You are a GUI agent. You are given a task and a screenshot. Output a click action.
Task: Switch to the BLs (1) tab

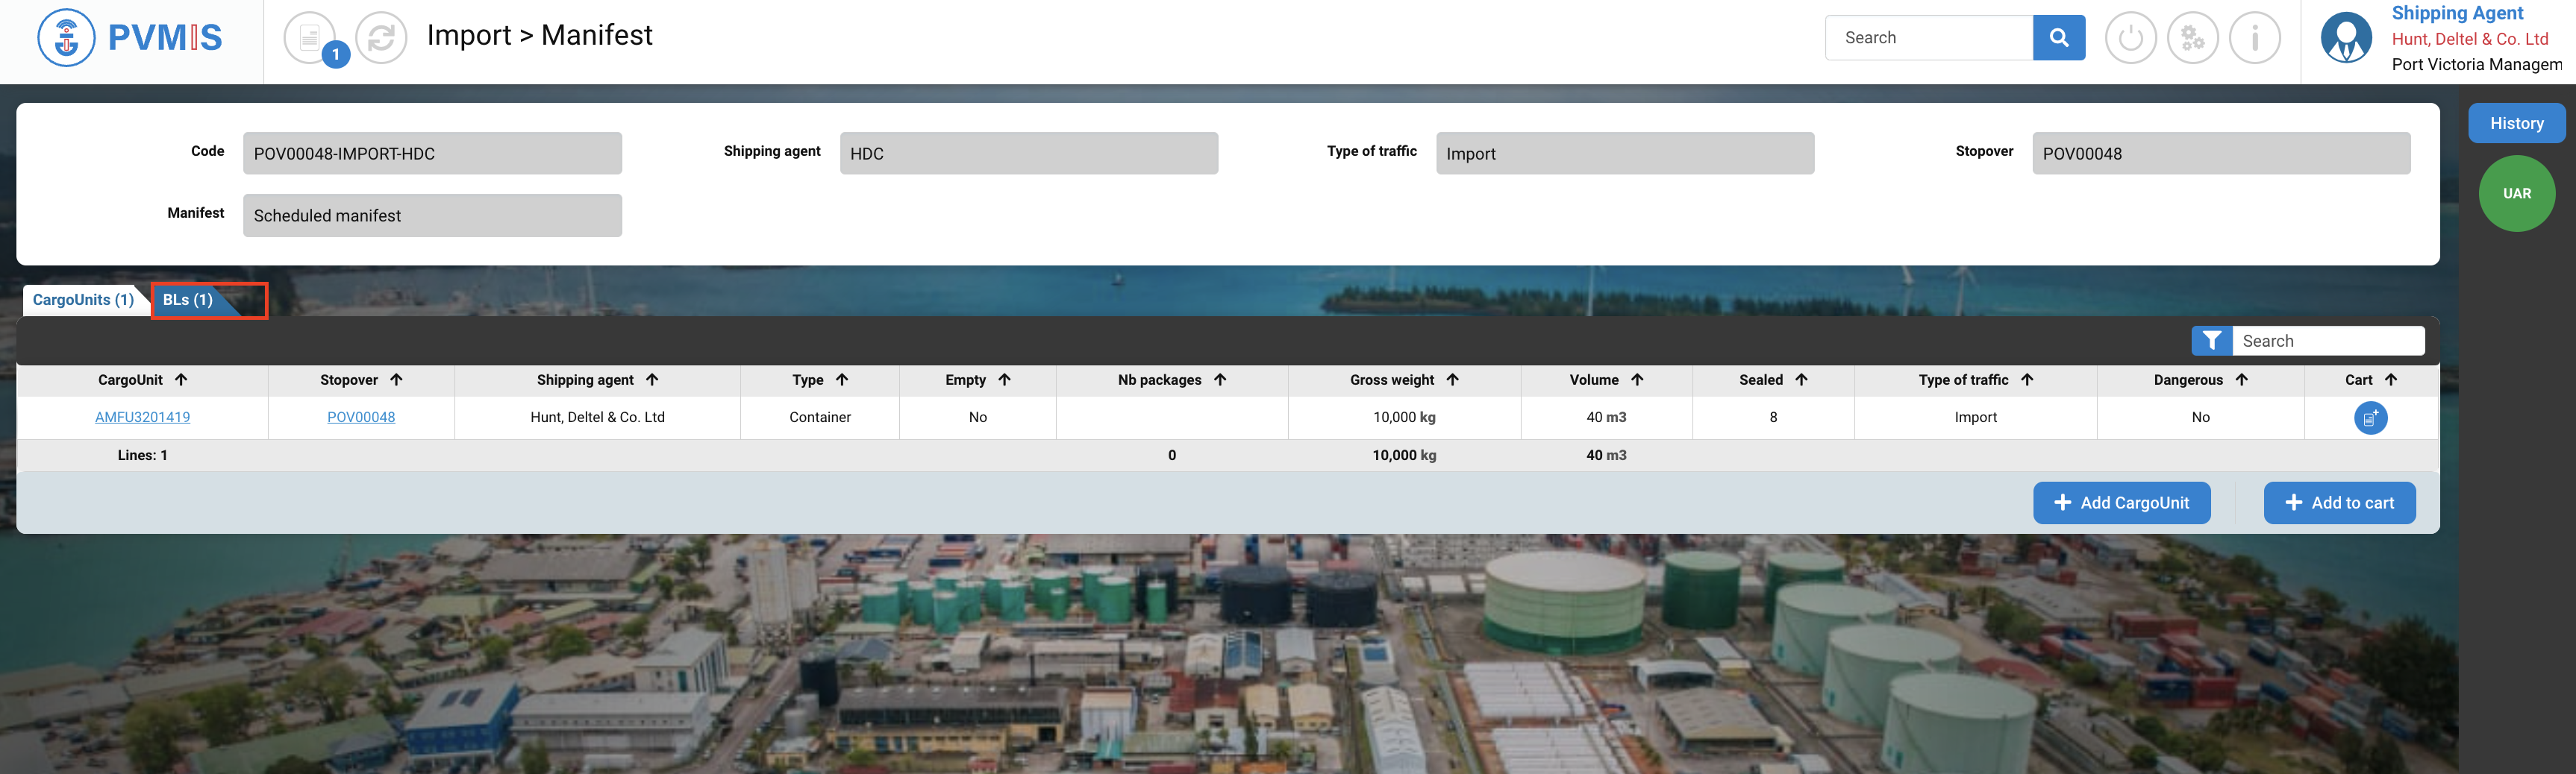pyautogui.click(x=188, y=300)
